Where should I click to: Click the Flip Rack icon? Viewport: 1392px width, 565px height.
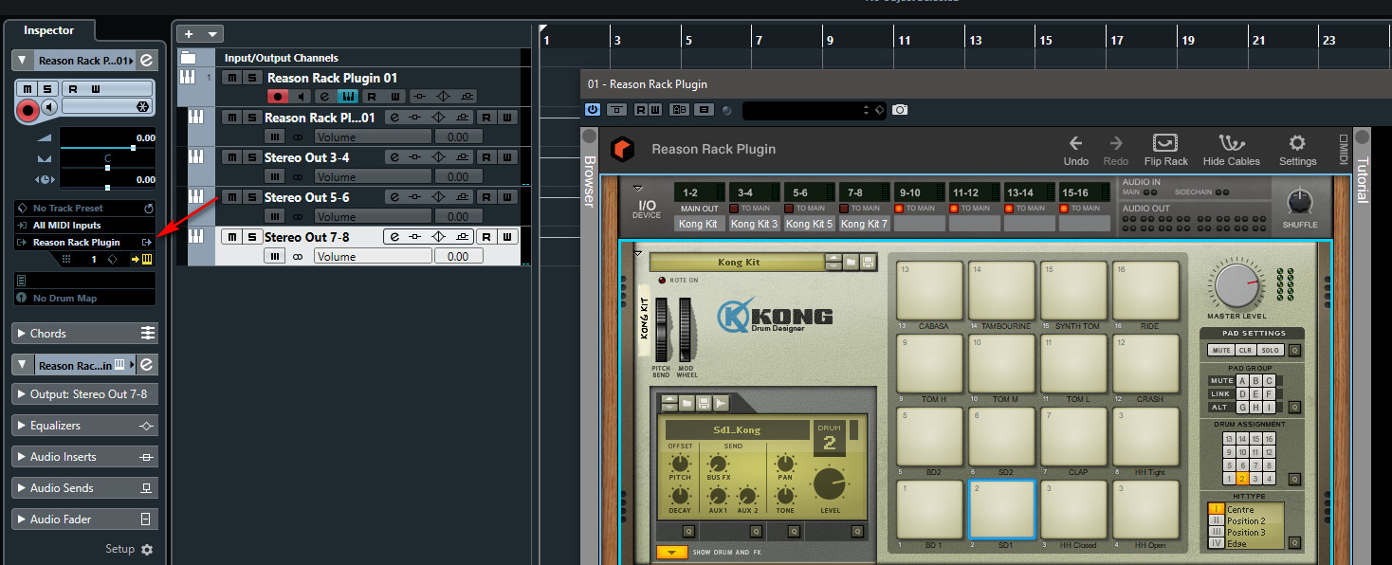click(x=1165, y=143)
